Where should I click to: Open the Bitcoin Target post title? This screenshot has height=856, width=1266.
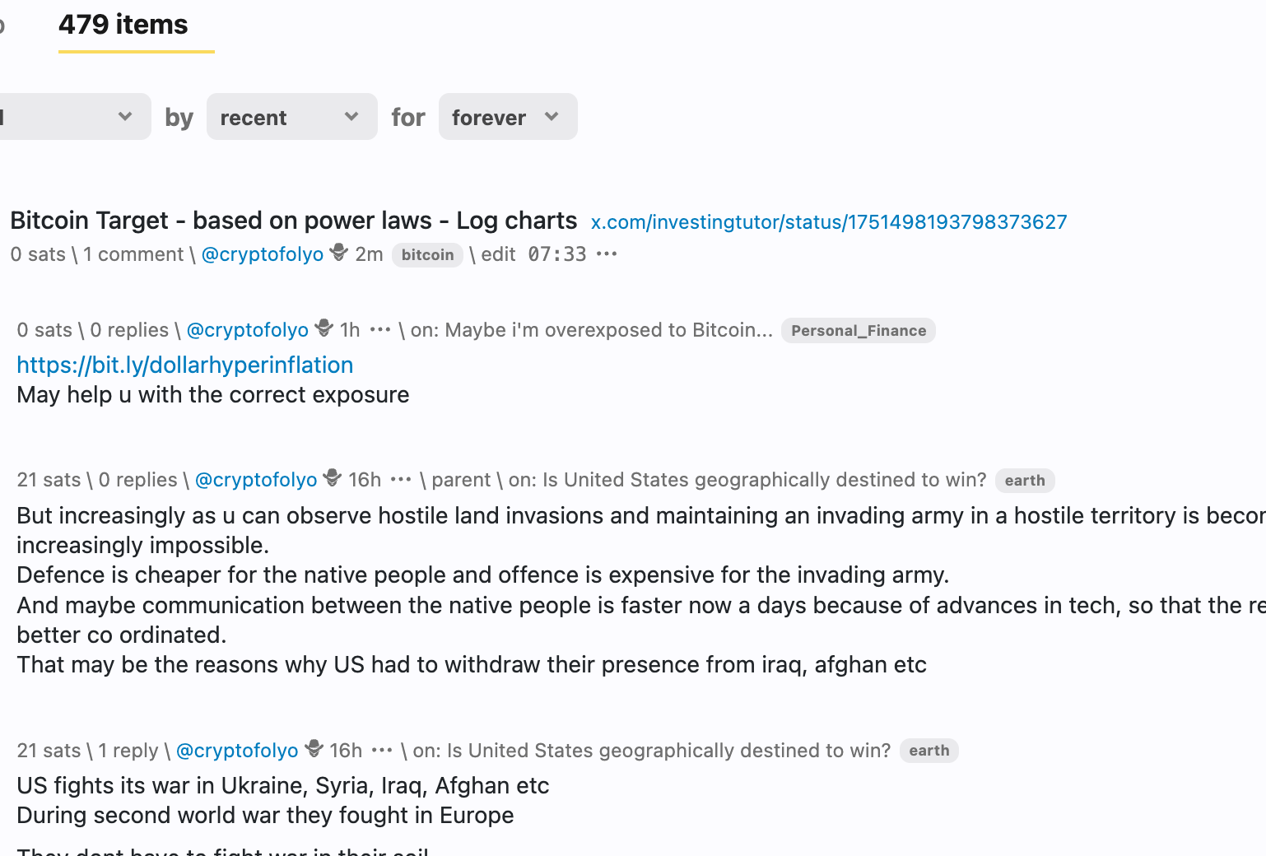(x=293, y=221)
